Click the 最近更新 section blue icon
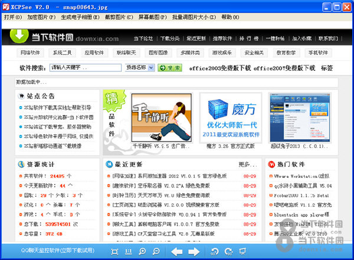354x260 pixels. pos(109,164)
